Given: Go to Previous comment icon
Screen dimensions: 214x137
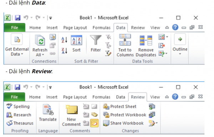Looking at the screenshot, I should click(x=86, y=115).
